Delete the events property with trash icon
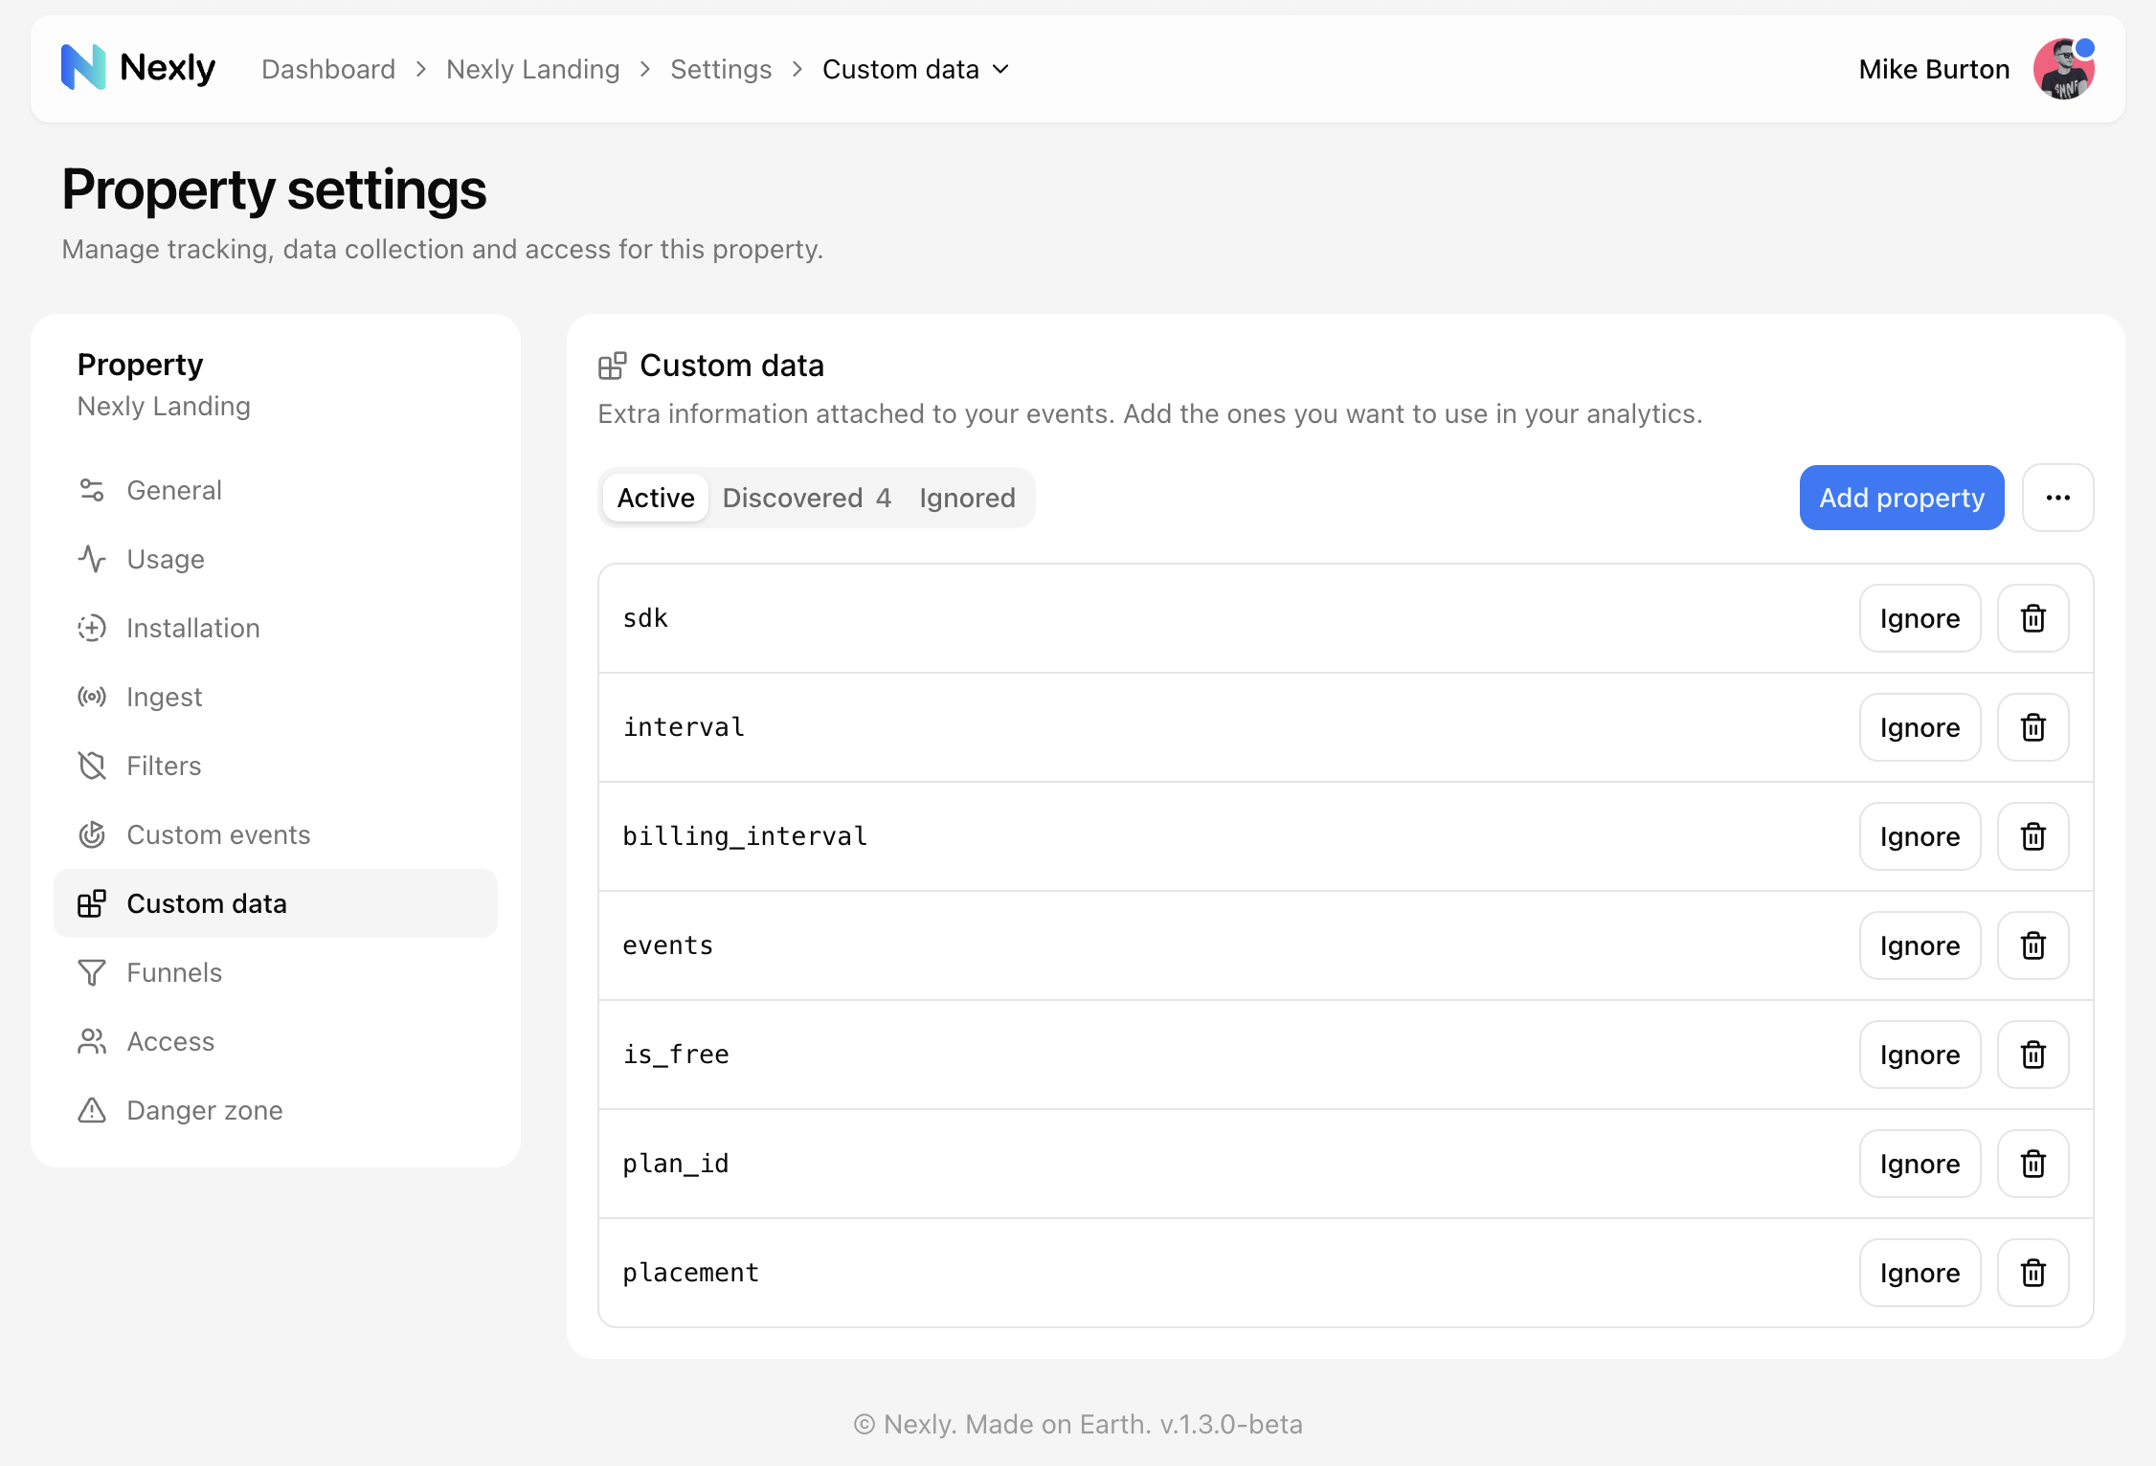The width and height of the screenshot is (2156, 1466). click(x=2033, y=945)
